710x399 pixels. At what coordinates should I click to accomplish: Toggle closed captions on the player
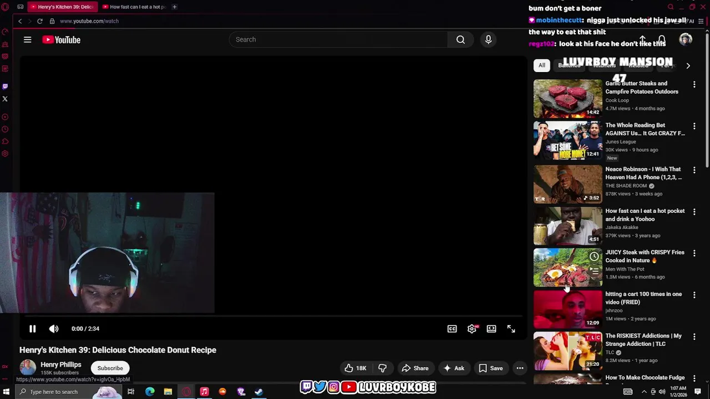(452, 329)
